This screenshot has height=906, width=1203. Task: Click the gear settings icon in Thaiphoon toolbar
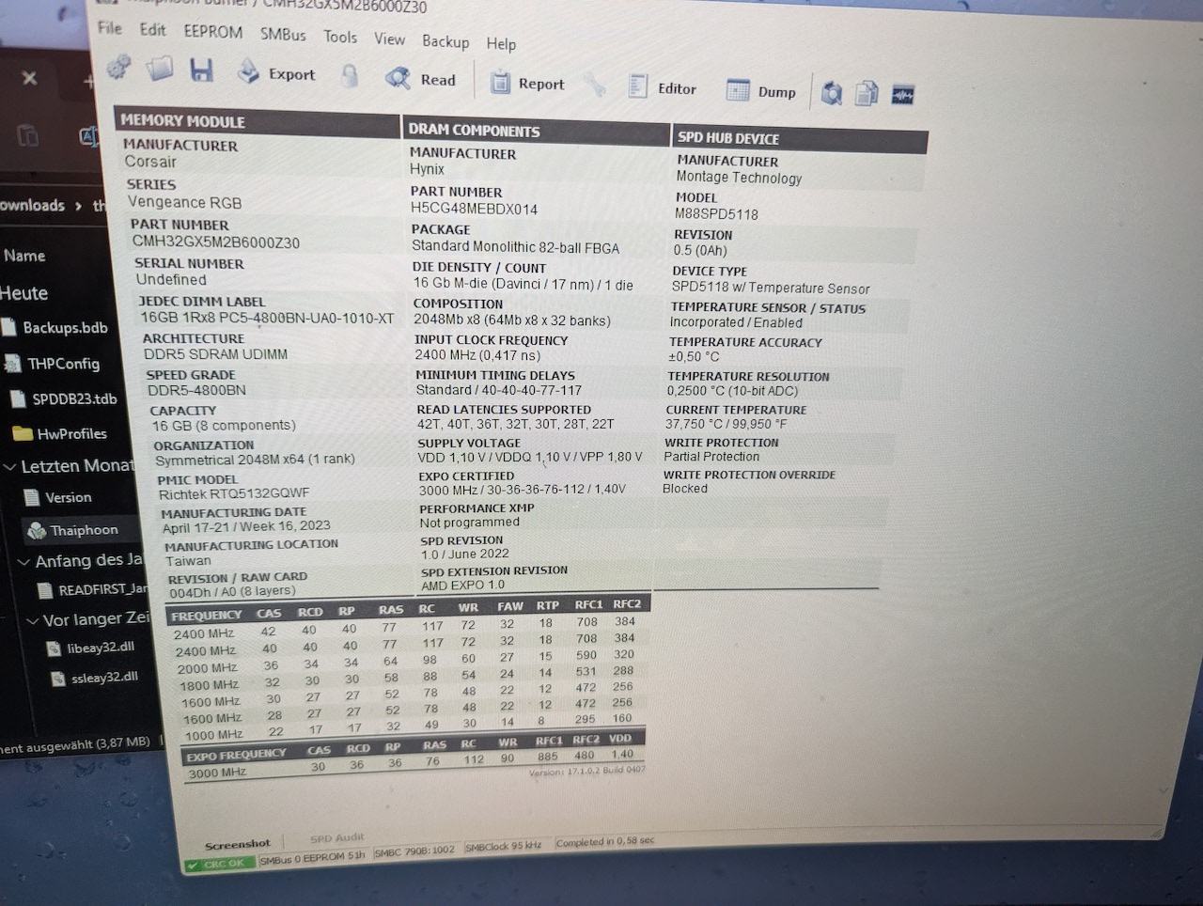point(118,67)
